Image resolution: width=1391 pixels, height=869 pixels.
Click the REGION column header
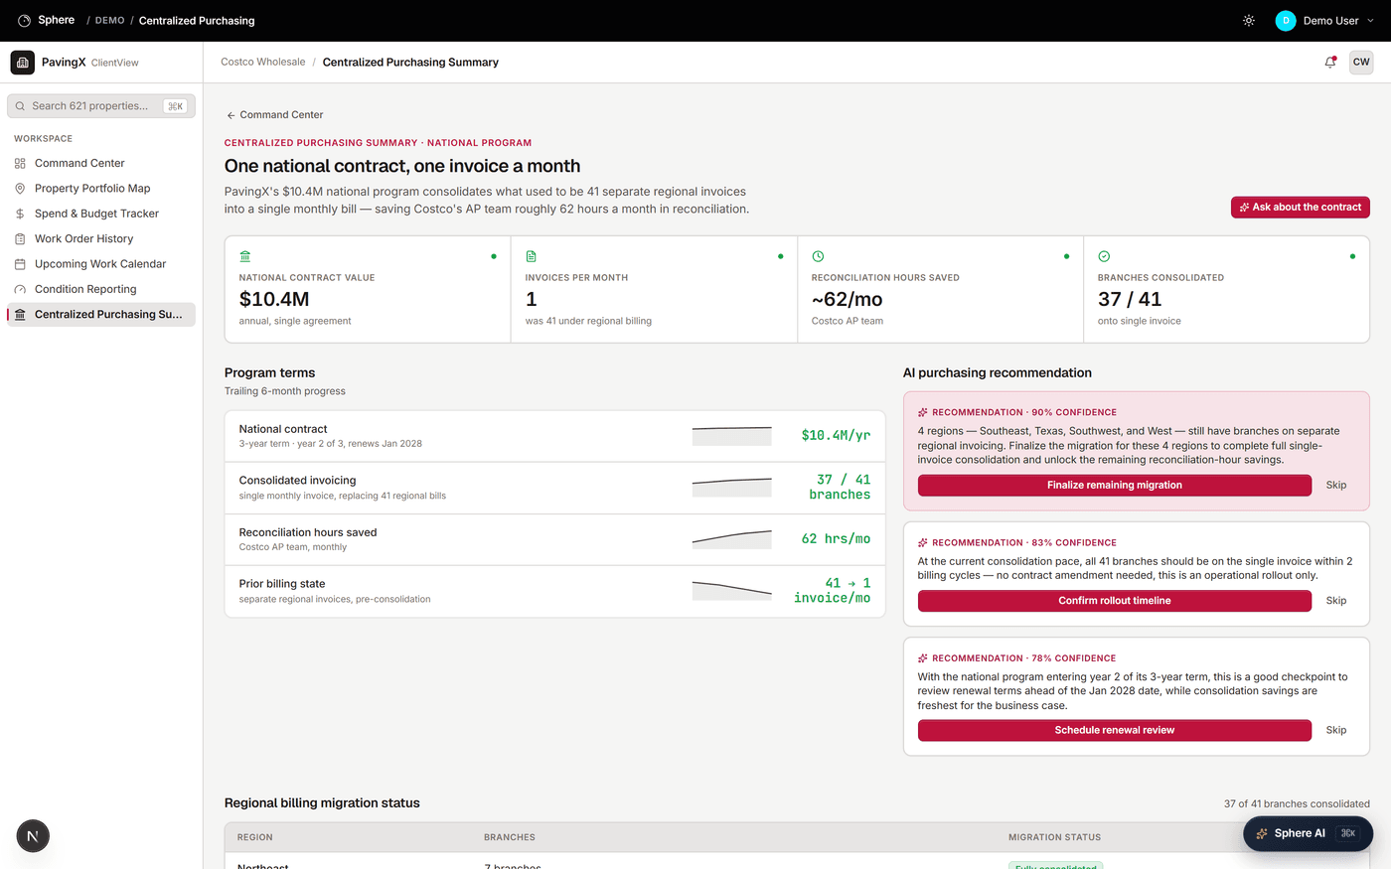(x=255, y=837)
